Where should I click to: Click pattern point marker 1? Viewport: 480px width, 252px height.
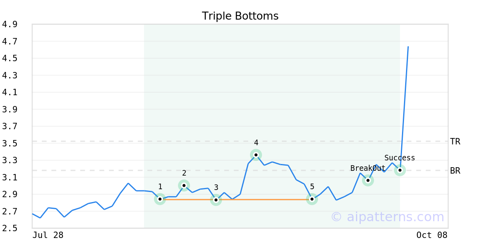point(160,199)
